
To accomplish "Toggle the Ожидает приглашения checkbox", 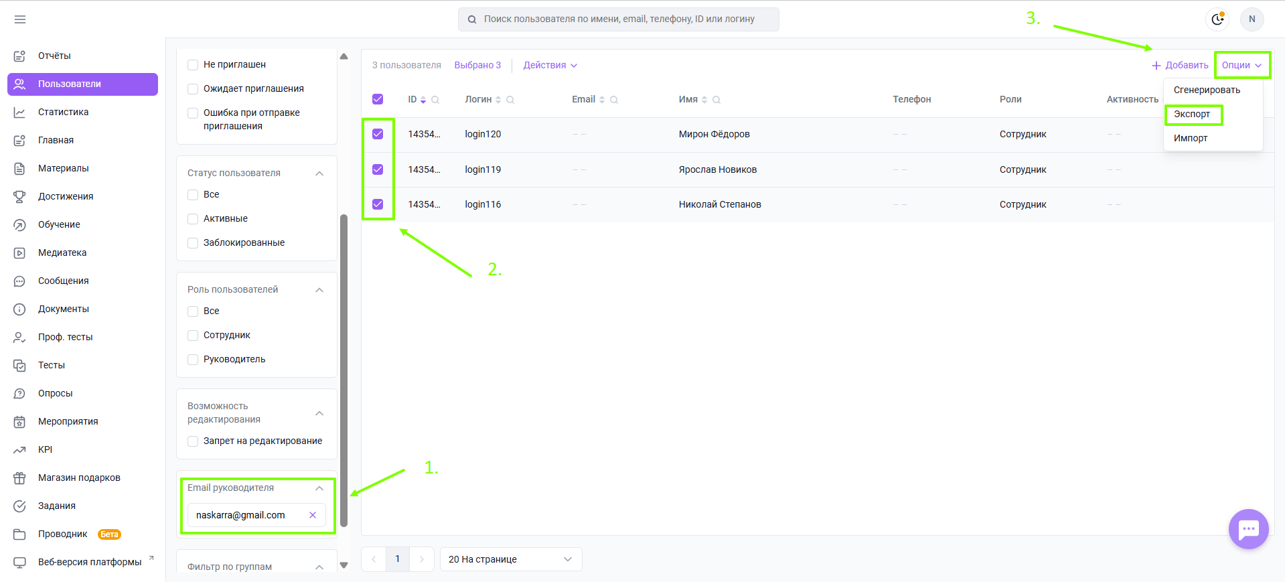I will pyautogui.click(x=193, y=89).
